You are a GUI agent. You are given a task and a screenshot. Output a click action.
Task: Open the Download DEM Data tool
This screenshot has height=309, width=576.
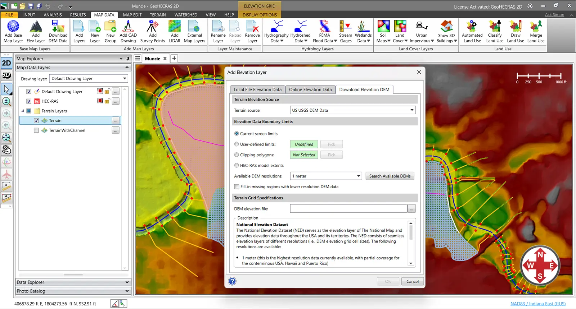[x=58, y=32]
